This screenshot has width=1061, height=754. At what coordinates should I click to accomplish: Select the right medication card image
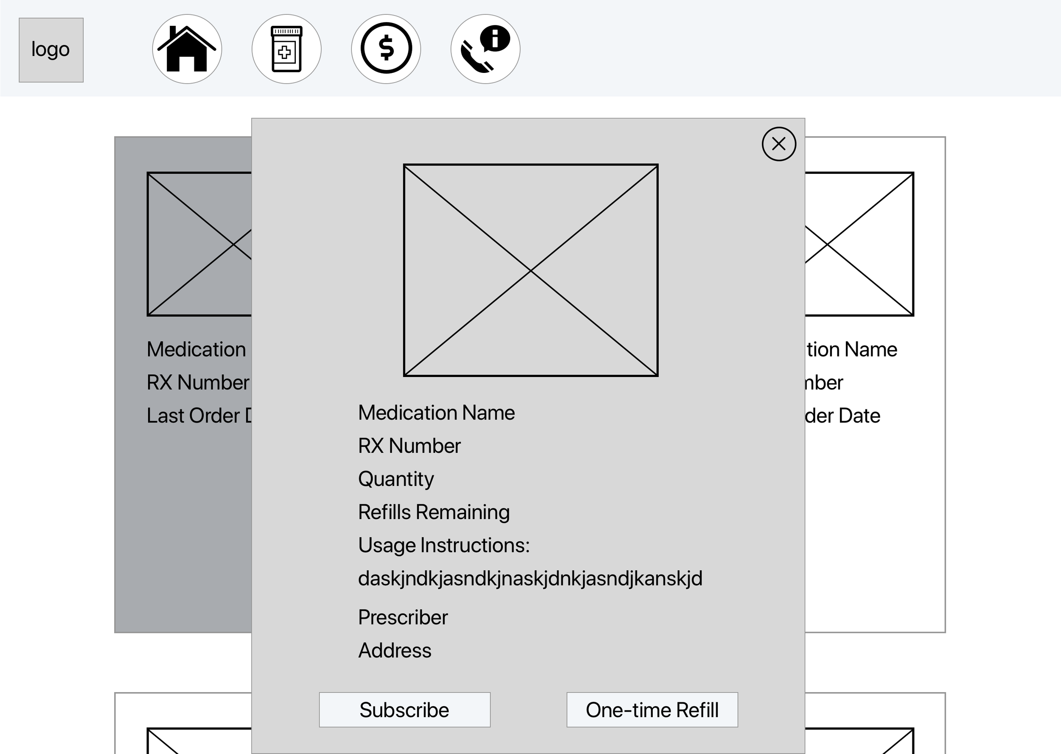point(859,244)
